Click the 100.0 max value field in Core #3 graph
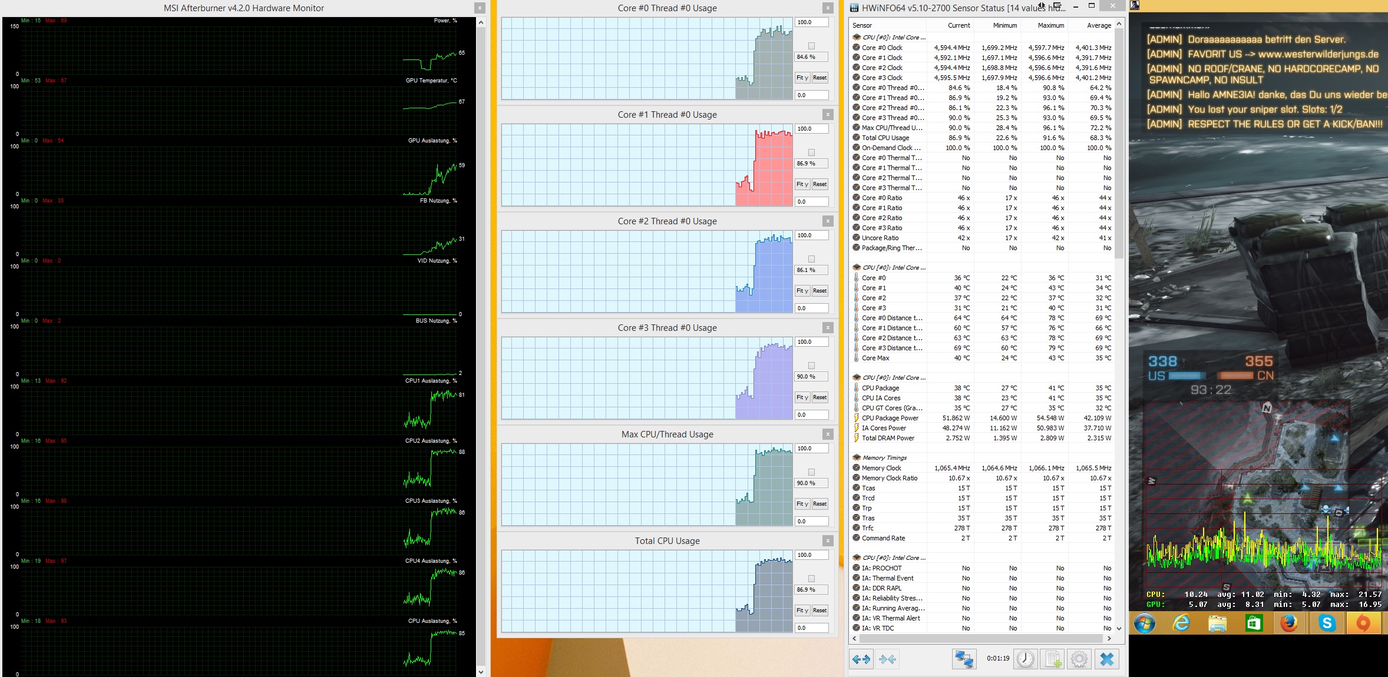This screenshot has width=1388, height=677. [x=811, y=342]
